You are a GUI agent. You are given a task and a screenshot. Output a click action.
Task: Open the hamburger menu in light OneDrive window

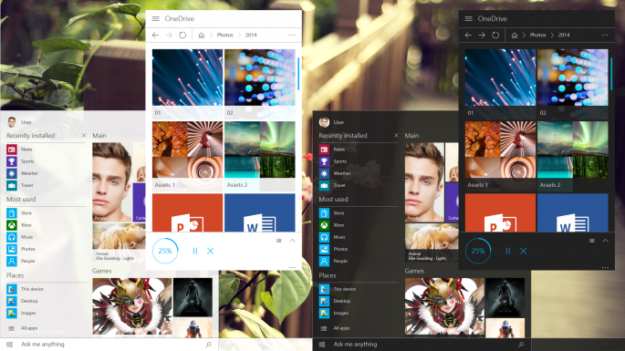pos(155,19)
